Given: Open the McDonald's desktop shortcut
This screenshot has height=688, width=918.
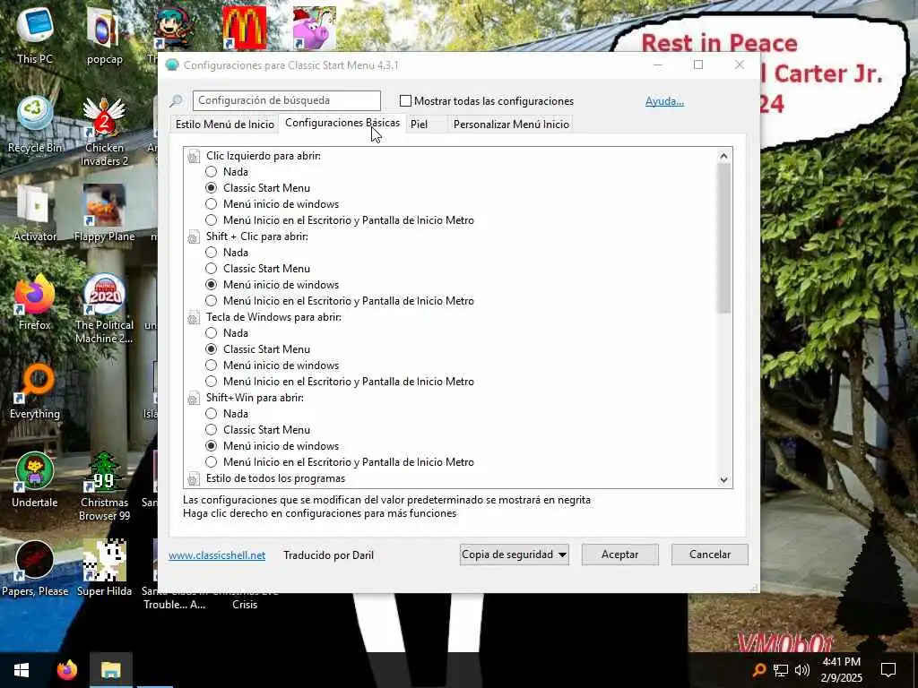Looking at the screenshot, I should coord(244,28).
